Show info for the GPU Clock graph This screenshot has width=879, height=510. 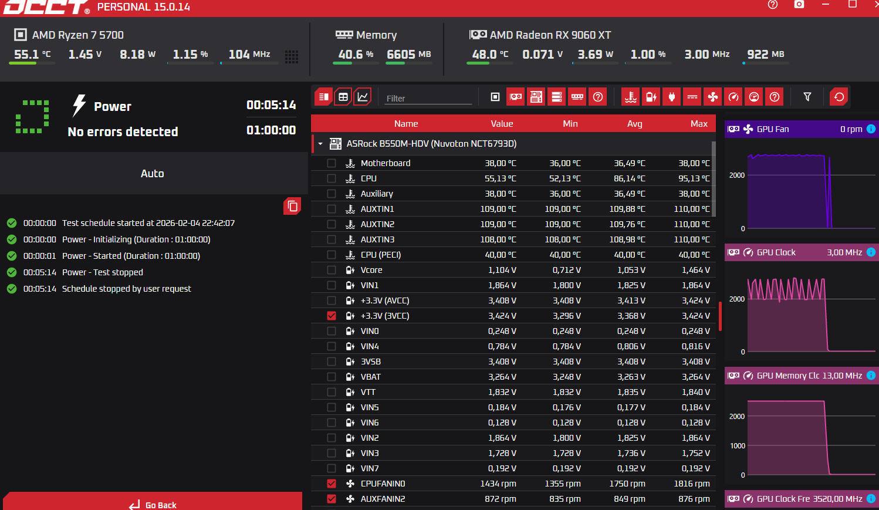[x=871, y=252]
